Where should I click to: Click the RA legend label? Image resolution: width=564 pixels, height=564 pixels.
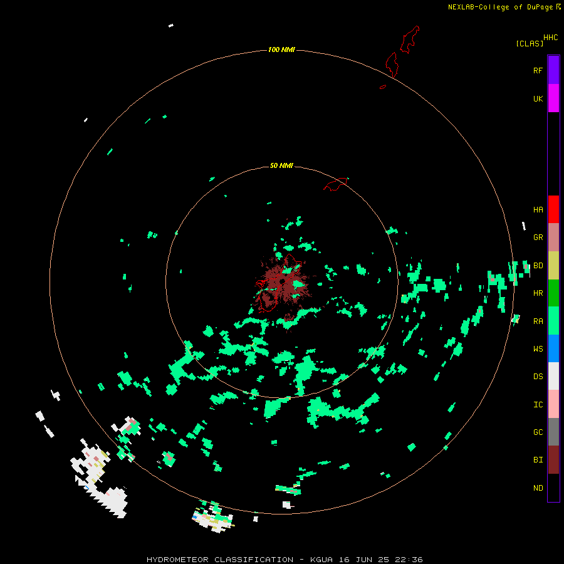coord(538,321)
